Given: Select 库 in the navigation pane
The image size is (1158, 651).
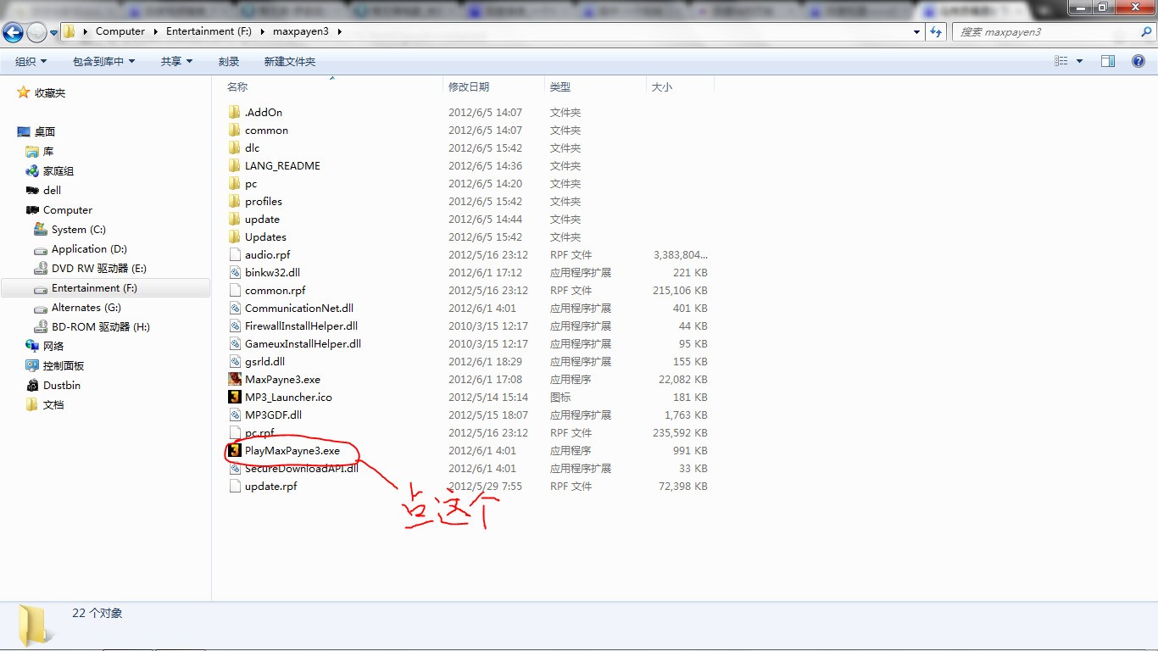Looking at the screenshot, I should point(48,152).
